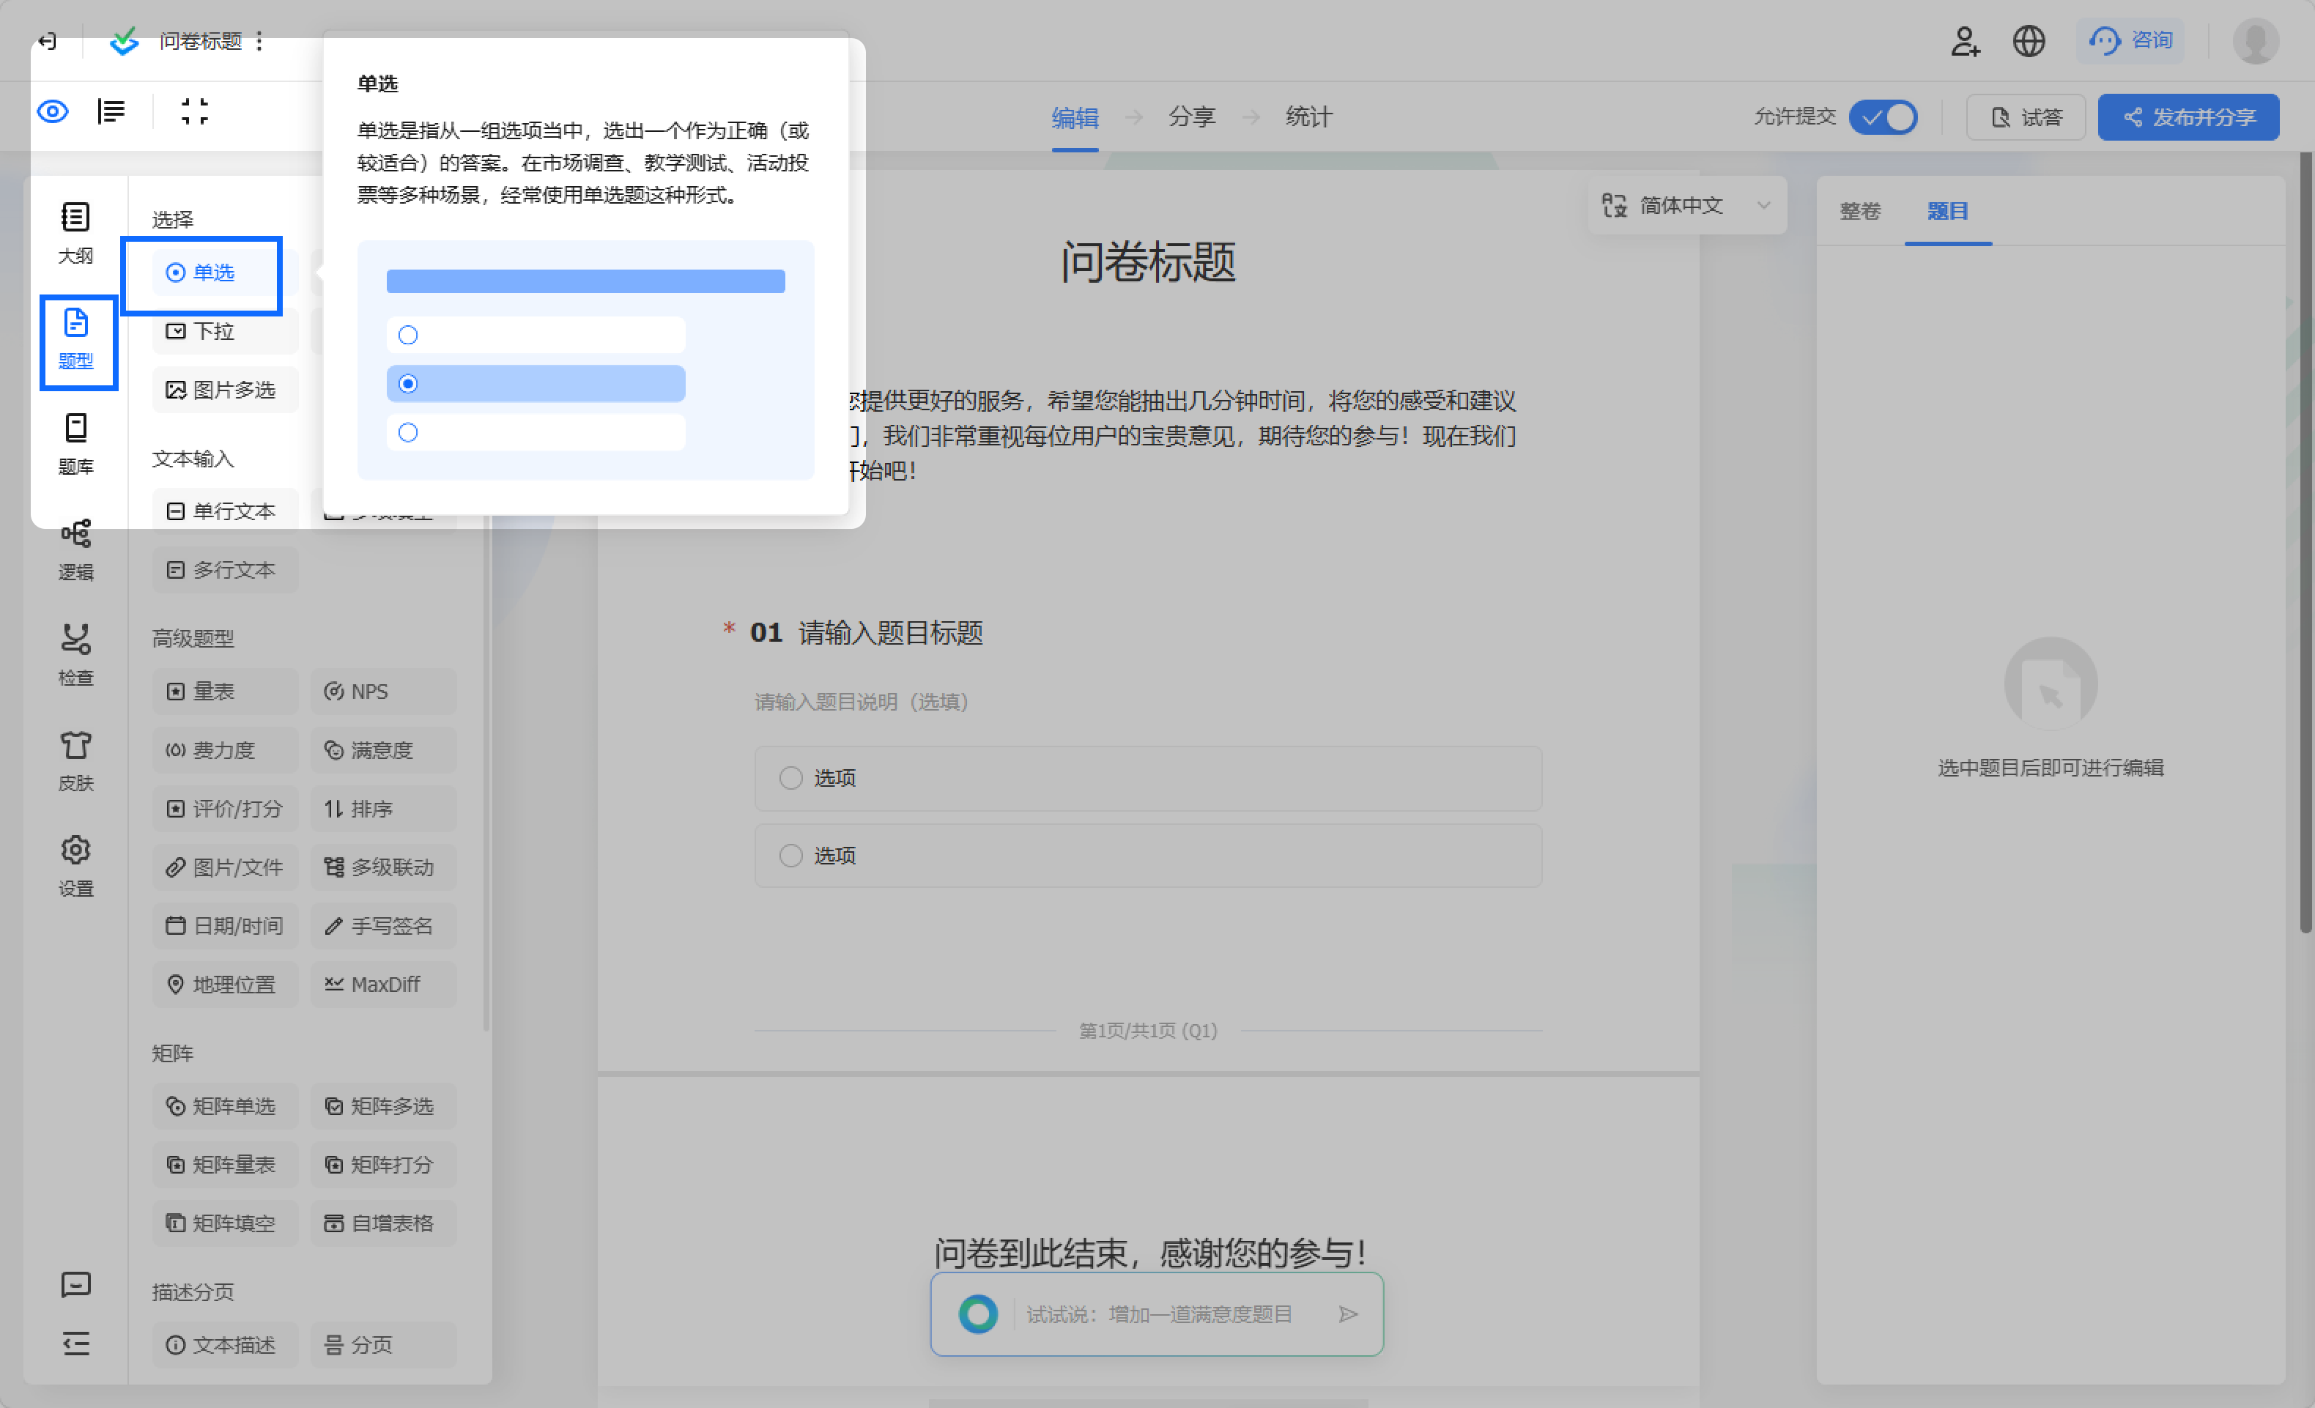2315x1408 pixels.
Task: Click the 咨询 support button
Action: pos(2130,41)
